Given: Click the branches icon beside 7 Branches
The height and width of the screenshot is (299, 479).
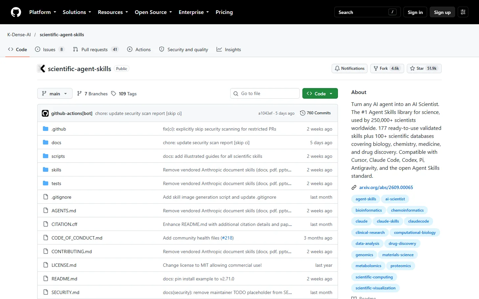Looking at the screenshot, I should pos(80,94).
